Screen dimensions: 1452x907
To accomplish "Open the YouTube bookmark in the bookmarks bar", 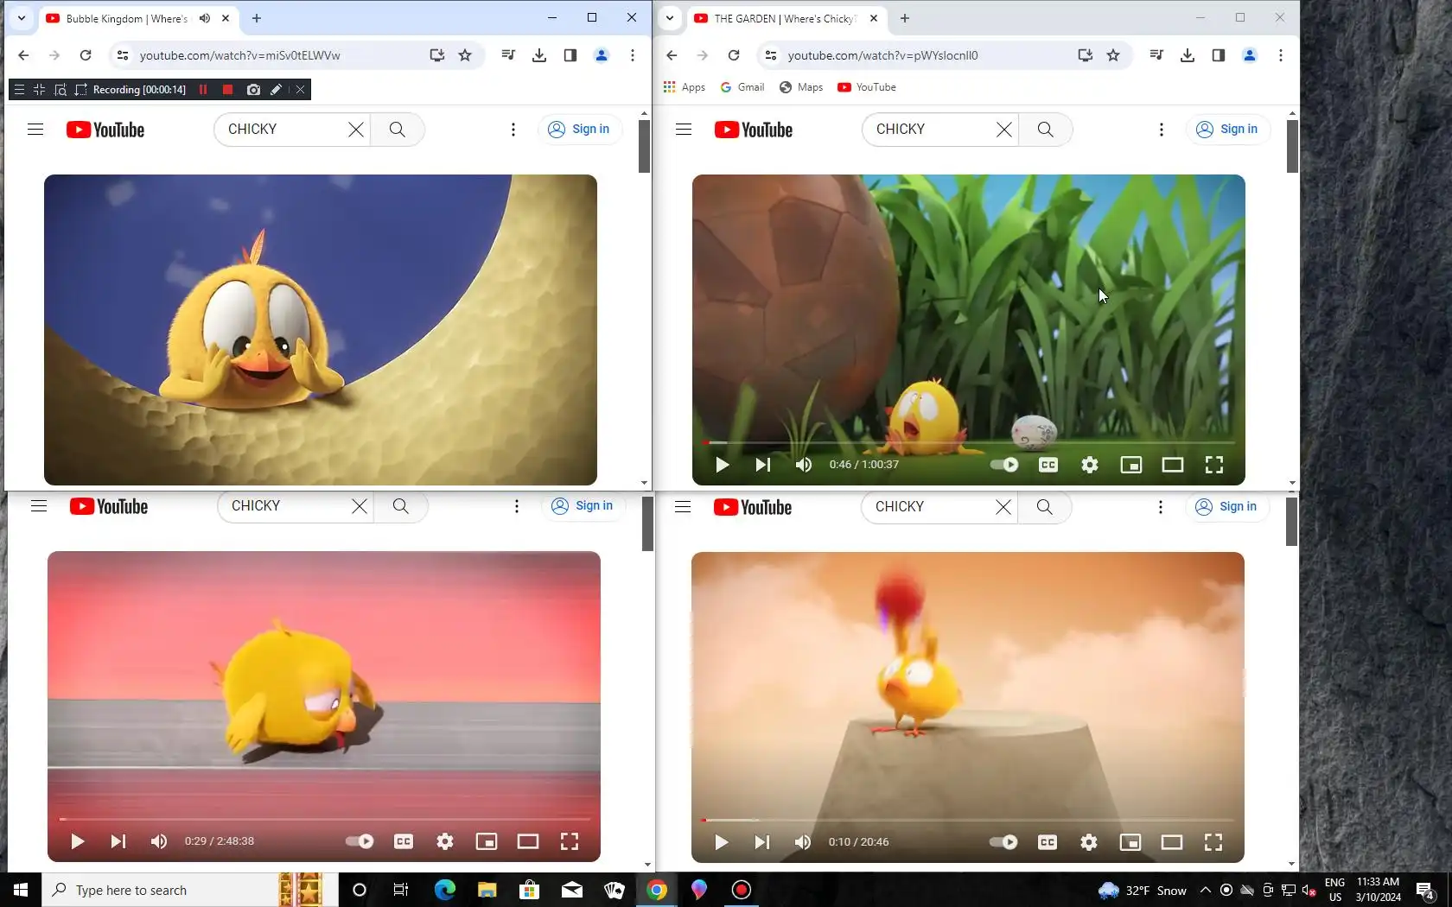I will click(x=867, y=87).
